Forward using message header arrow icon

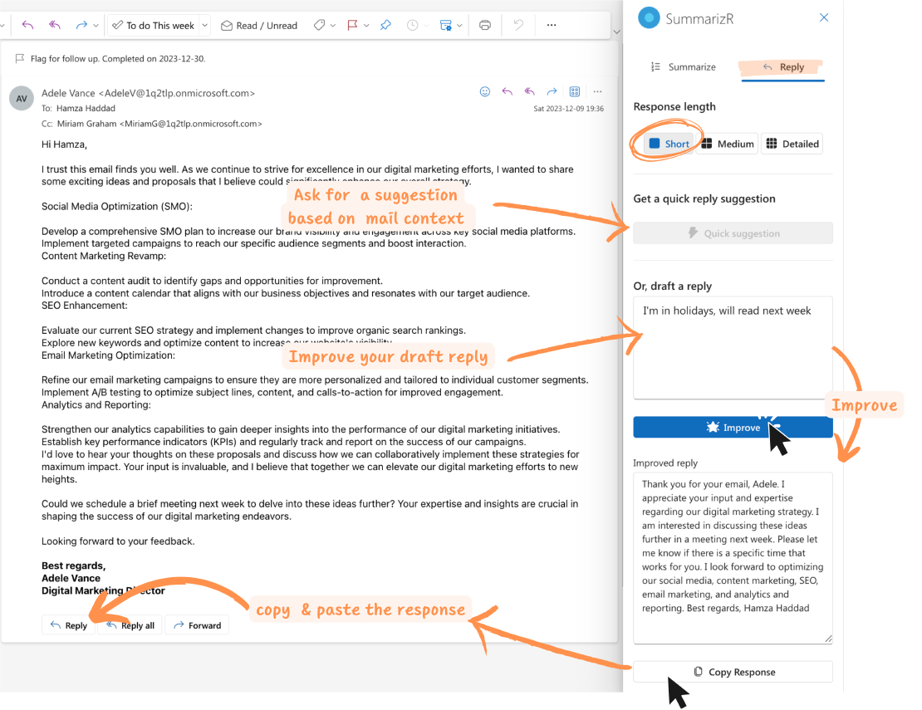click(x=552, y=91)
